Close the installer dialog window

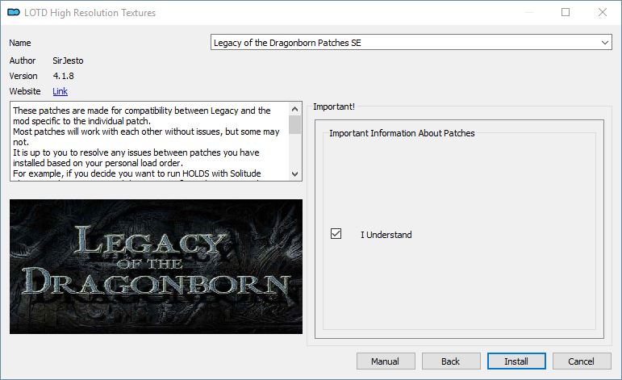click(603, 12)
